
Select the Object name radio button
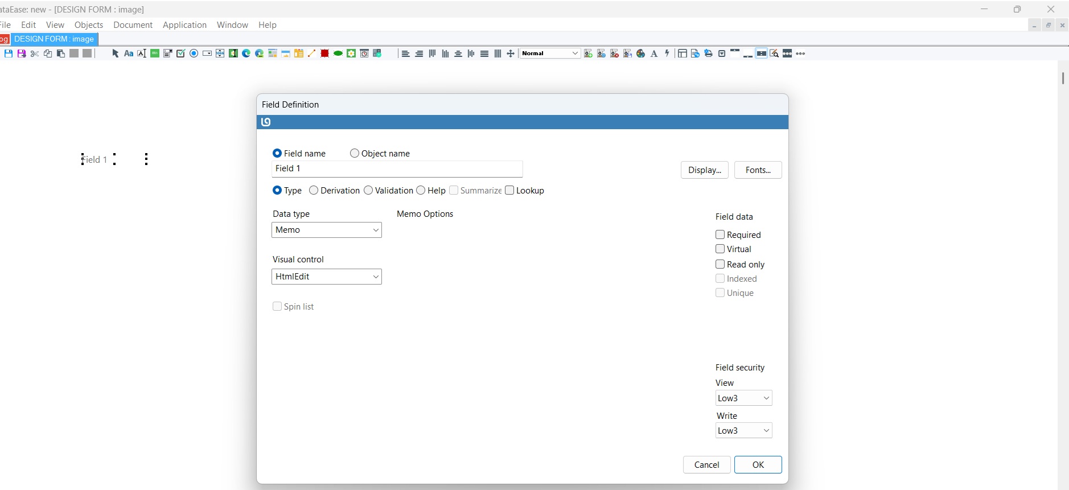[x=355, y=154]
